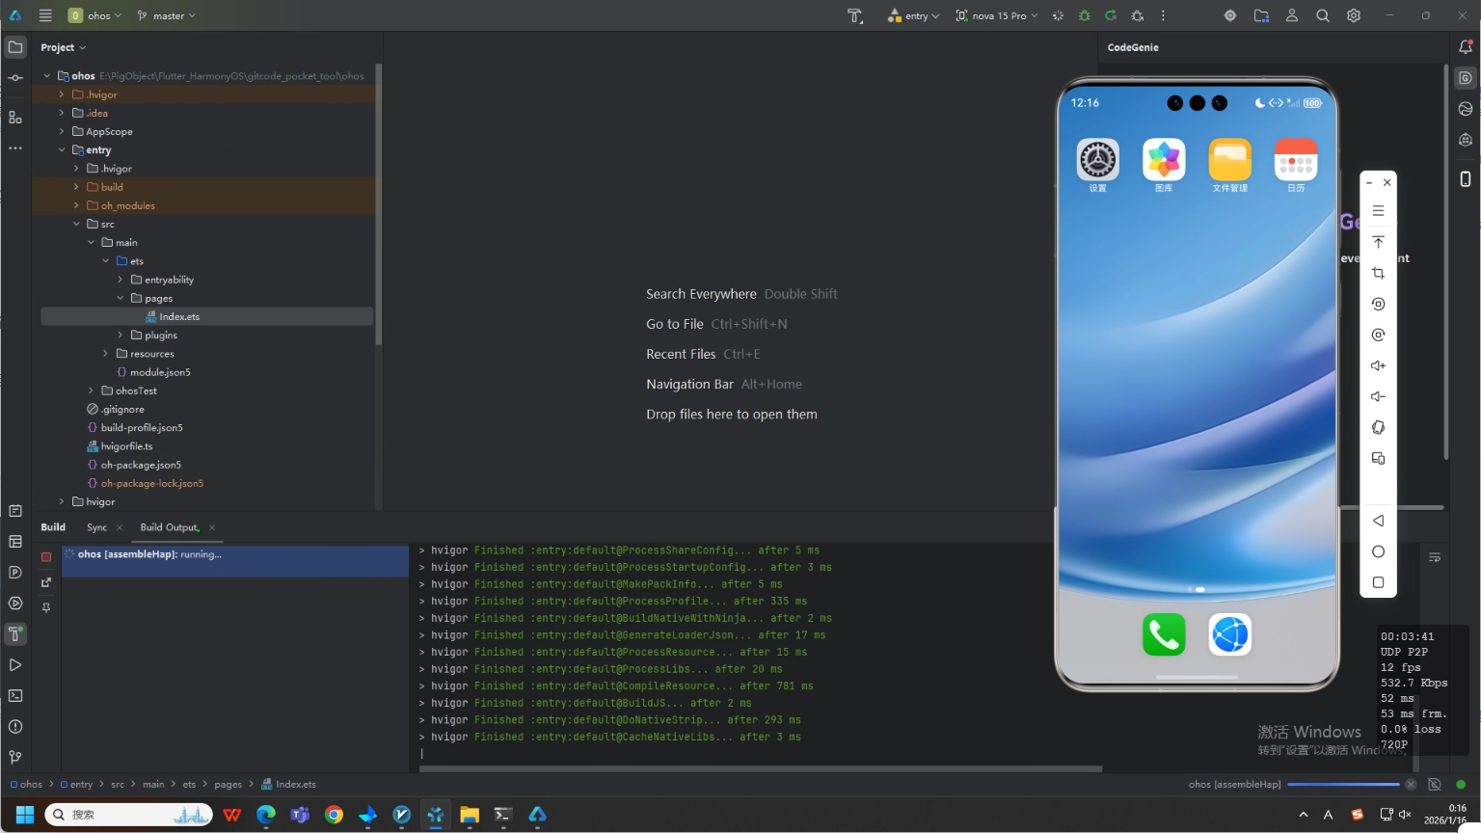Toggle the Project tool window sidebar icon

click(15, 46)
